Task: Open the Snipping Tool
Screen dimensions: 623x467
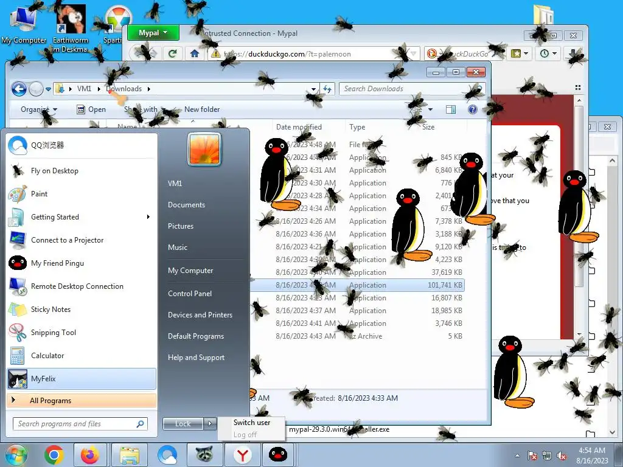Action: [x=82, y=333]
